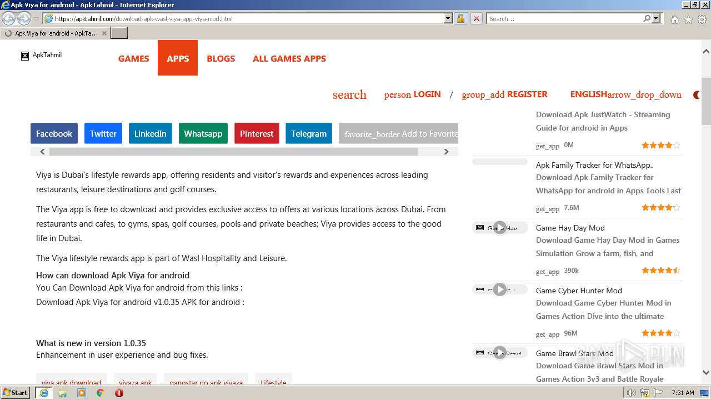Open Download Apk JustWatch link

603,121
